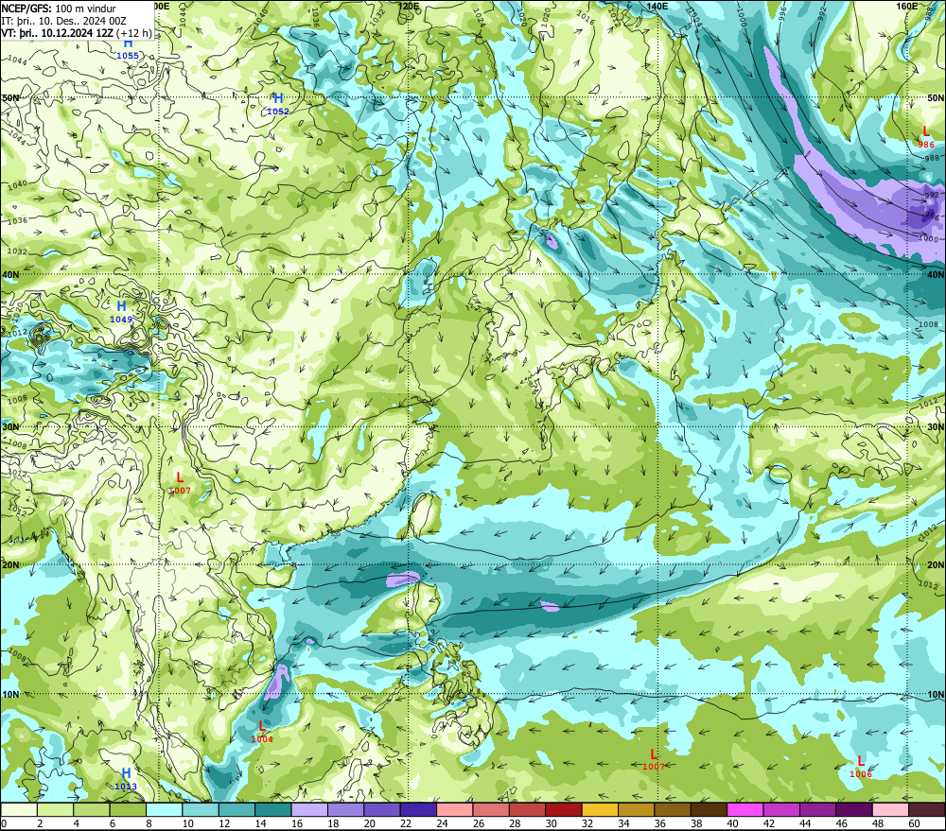Image resolution: width=946 pixels, height=831 pixels.
Task: Click the 10N latitude label on right edge
Action: (x=936, y=694)
